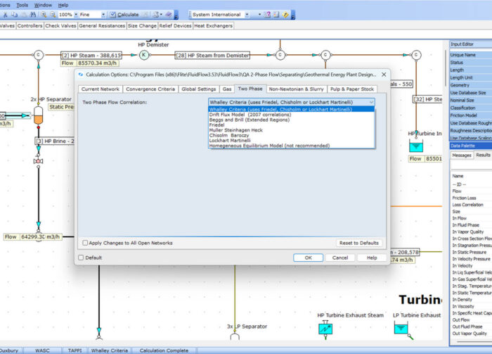Click the HP Demister K node icon
492x354 pixels.
[x=144, y=54]
